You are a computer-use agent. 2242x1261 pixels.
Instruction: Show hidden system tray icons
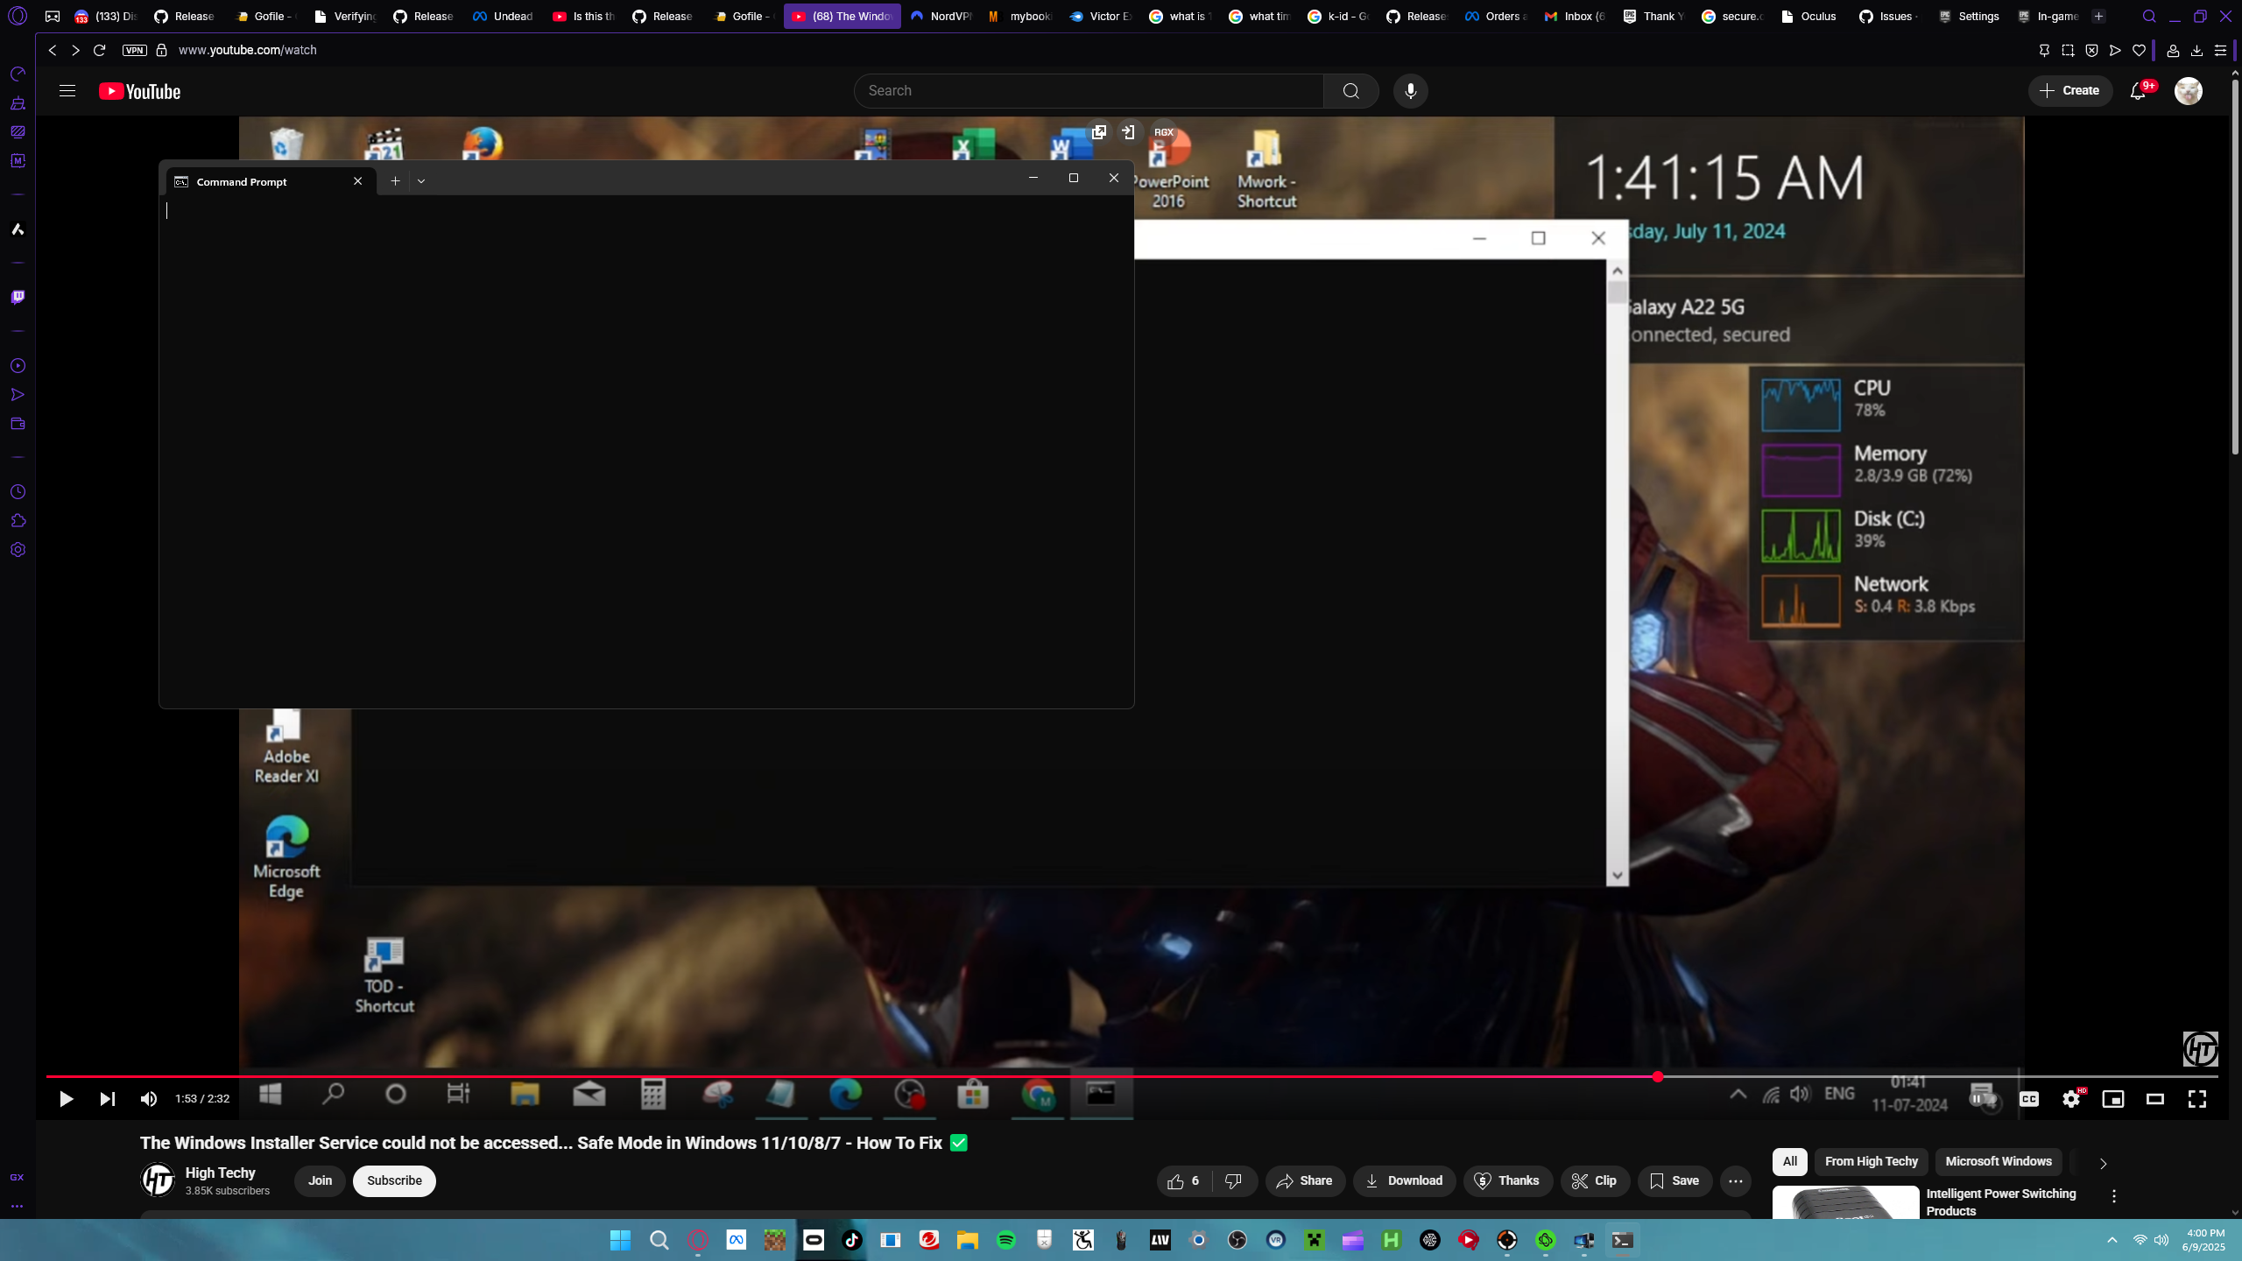(2112, 1241)
